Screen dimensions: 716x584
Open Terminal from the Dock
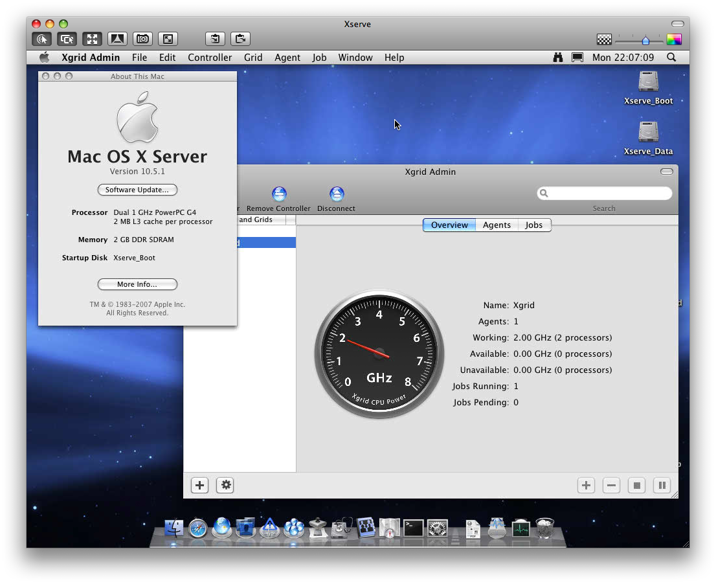coord(413,528)
